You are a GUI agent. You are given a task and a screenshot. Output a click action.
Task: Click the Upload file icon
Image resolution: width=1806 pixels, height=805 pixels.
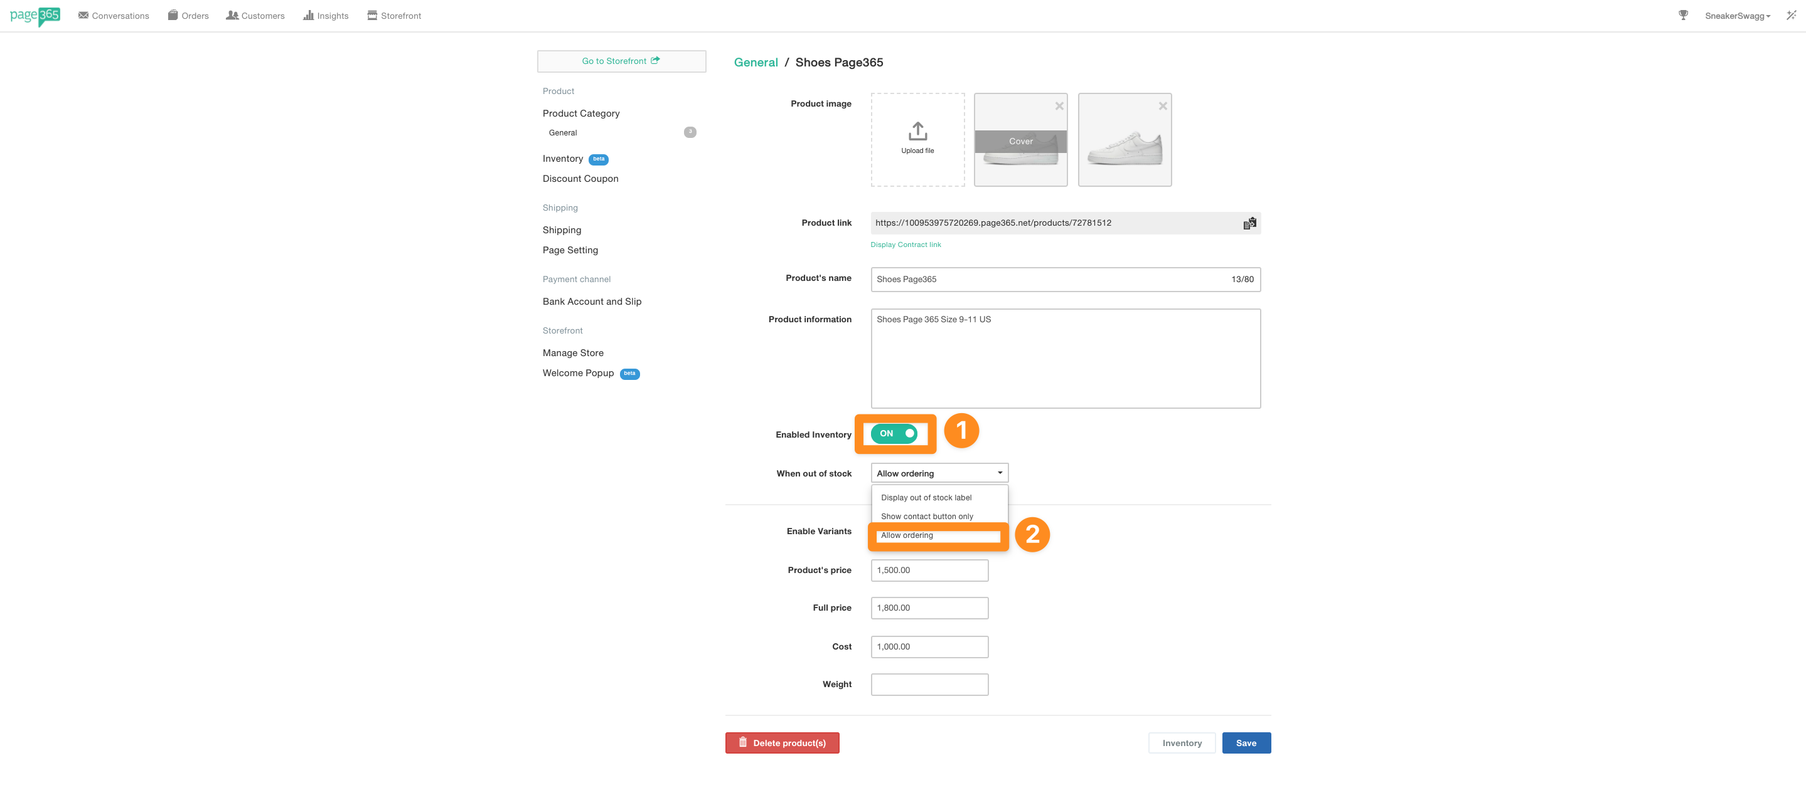(x=917, y=132)
